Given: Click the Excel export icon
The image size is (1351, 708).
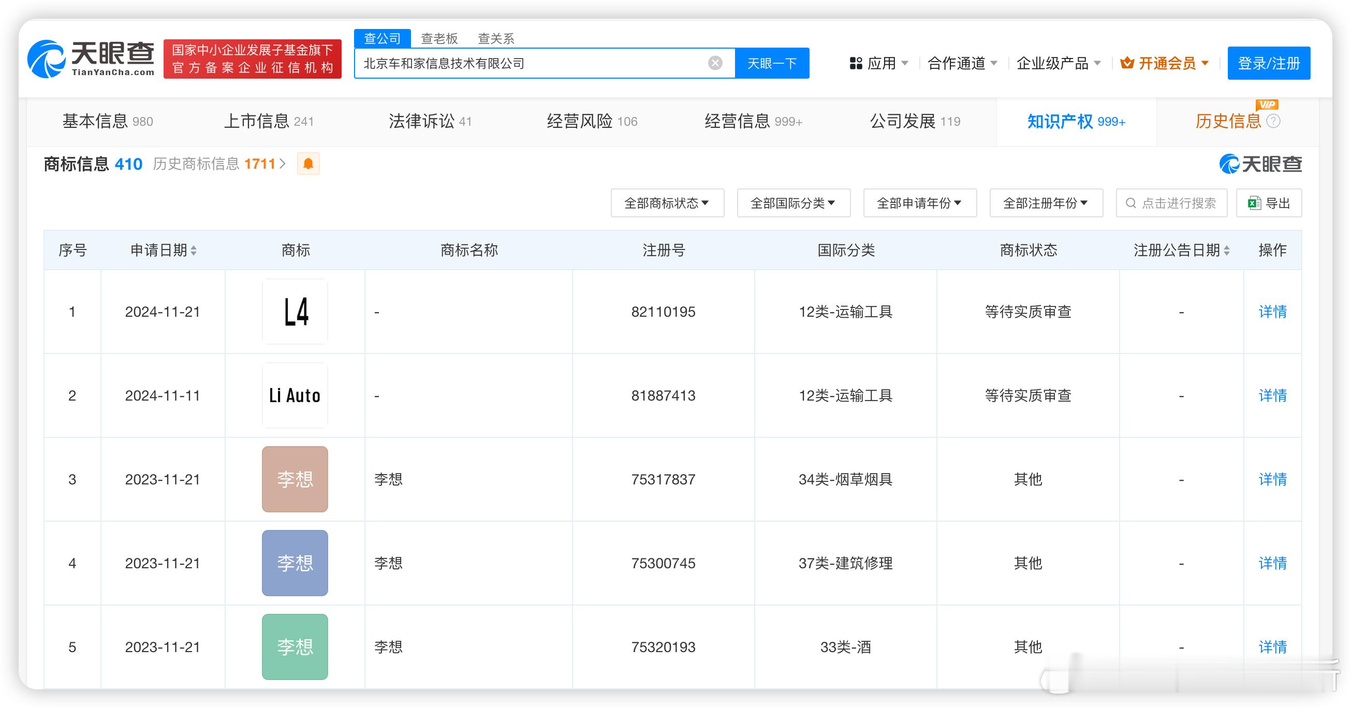Looking at the screenshot, I should point(1255,203).
